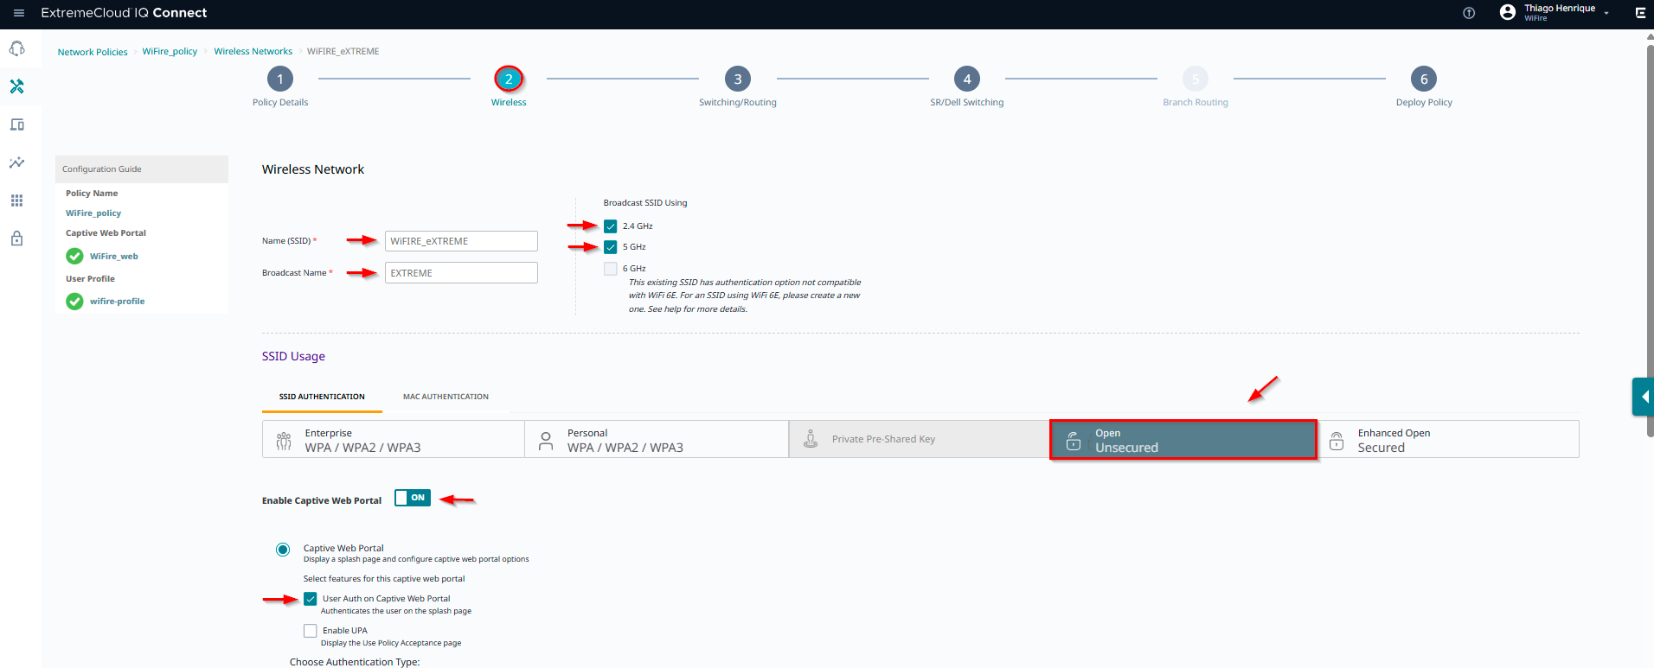
Task: Open the apps grid sidebar icon
Action: tap(16, 200)
